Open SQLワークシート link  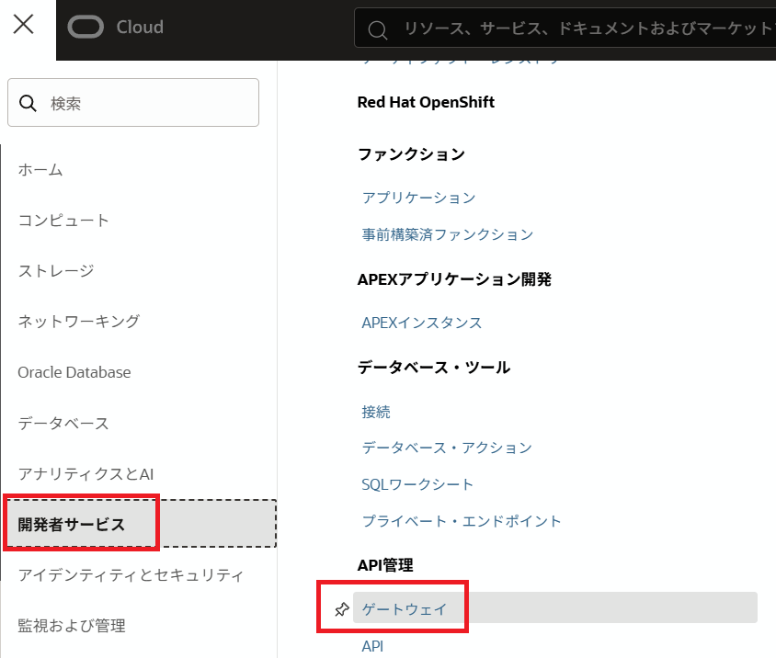coord(417,484)
